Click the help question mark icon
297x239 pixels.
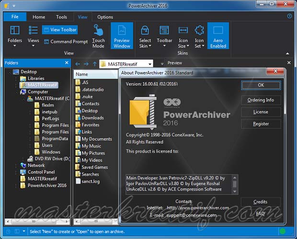tap(289, 16)
